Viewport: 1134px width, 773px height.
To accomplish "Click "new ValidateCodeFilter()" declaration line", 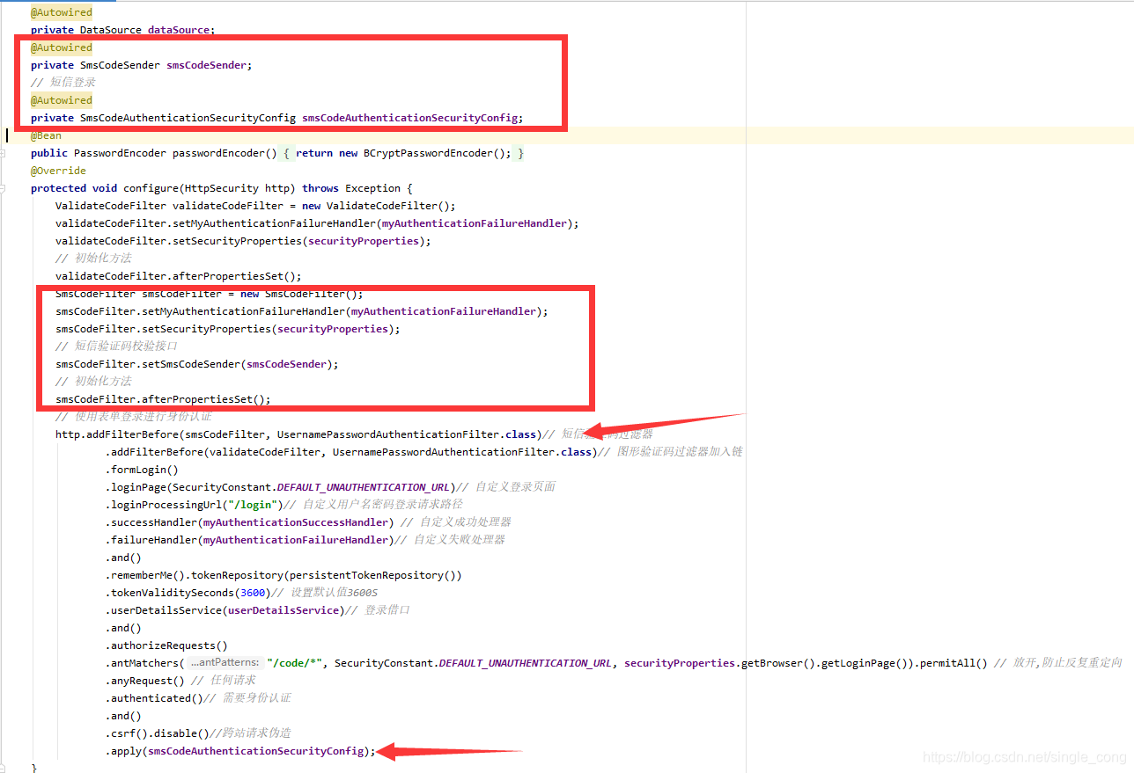I will (x=255, y=206).
